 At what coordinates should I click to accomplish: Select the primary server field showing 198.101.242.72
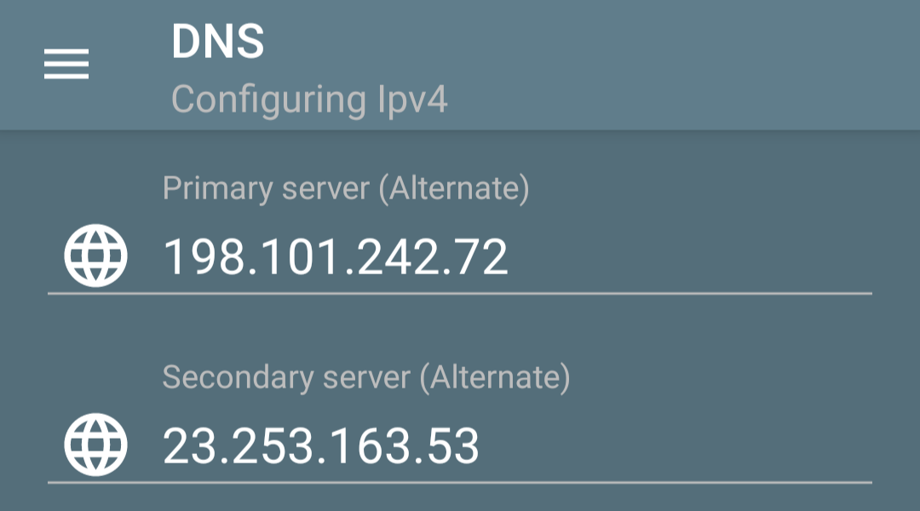pyautogui.click(x=460, y=257)
